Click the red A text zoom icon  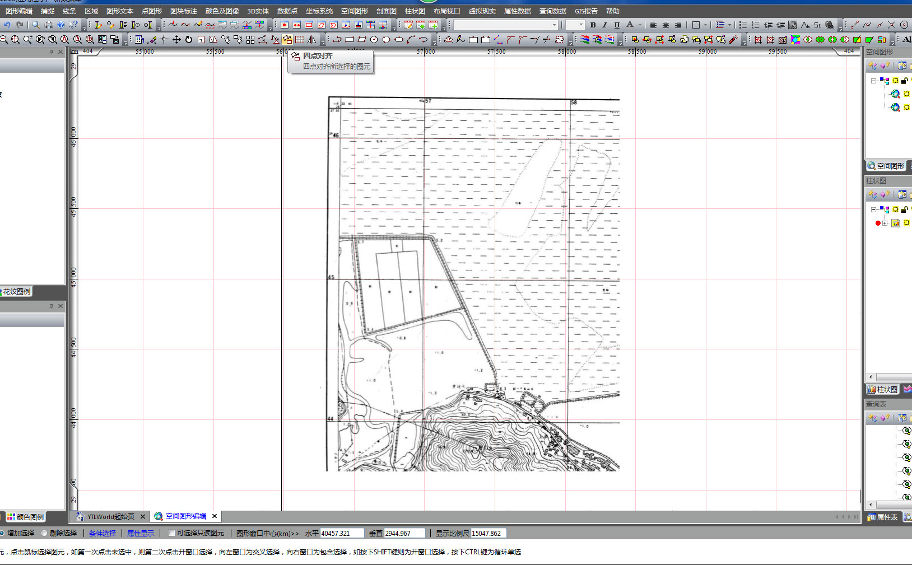coord(65,39)
